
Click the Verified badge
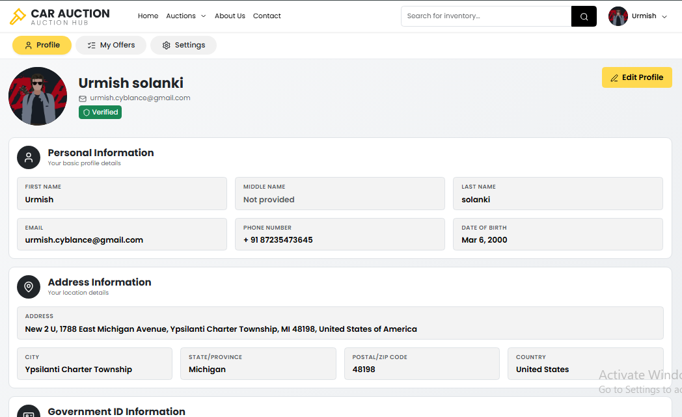[x=100, y=112]
